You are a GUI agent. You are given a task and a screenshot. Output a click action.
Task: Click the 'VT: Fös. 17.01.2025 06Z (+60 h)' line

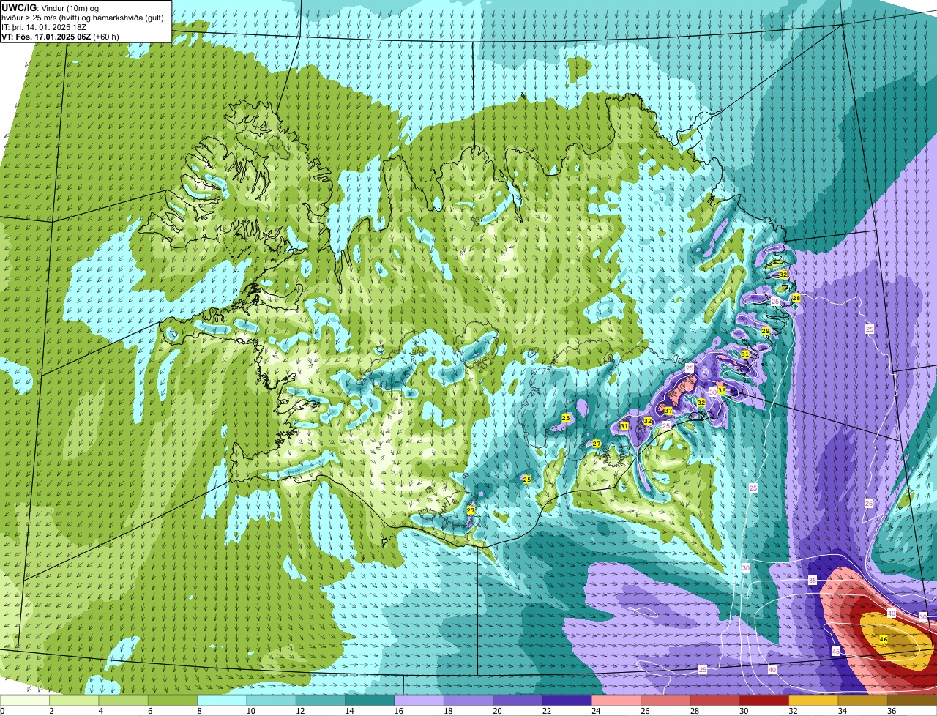tap(60, 36)
